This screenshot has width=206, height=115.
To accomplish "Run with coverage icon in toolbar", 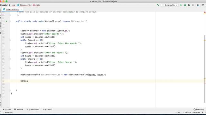I will coord(189,5).
